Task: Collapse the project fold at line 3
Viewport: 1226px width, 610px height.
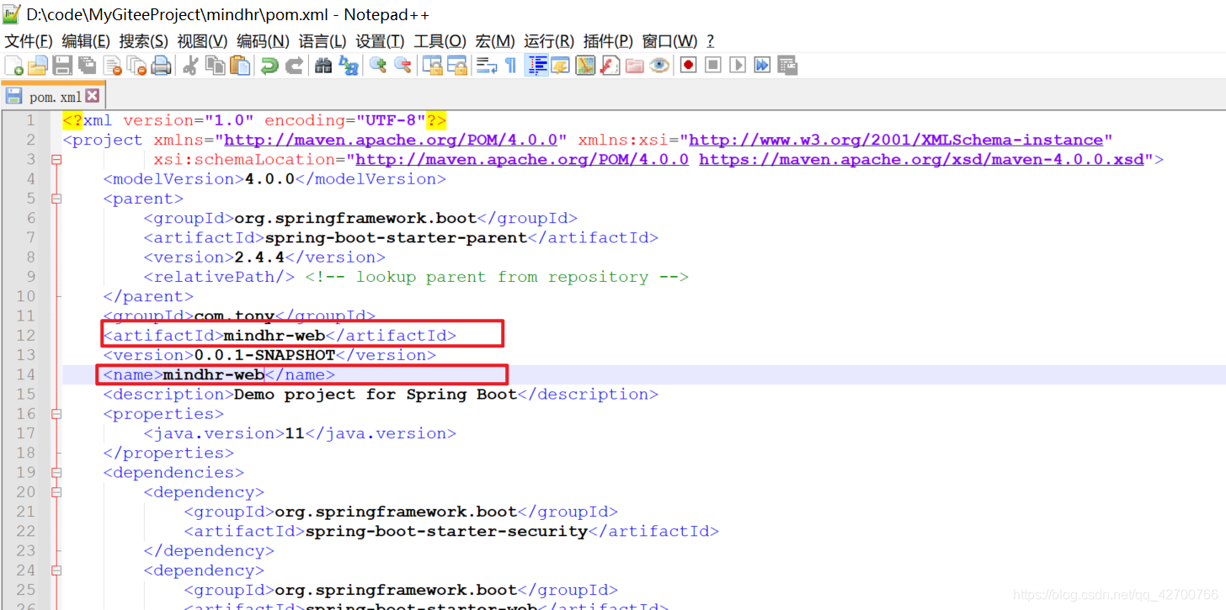Action: (56, 159)
